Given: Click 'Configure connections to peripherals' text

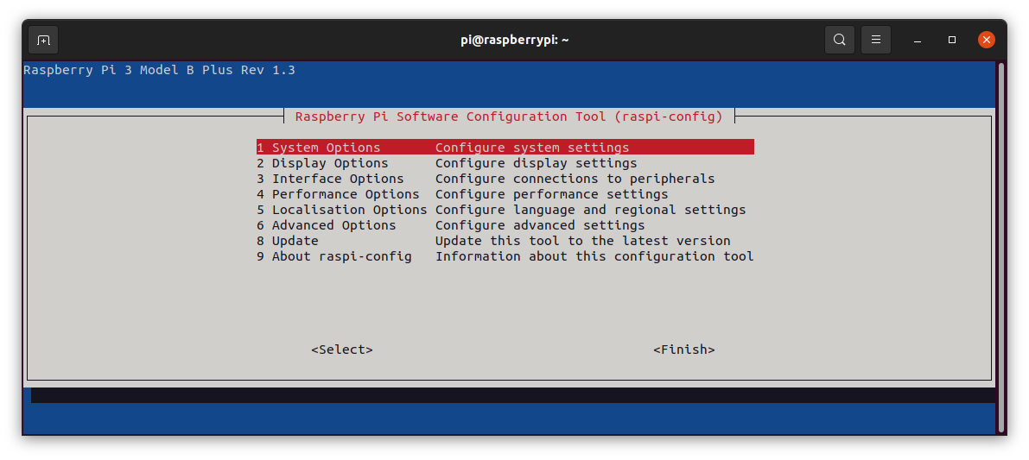Looking at the screenshot, I should [x=575, y=179].
